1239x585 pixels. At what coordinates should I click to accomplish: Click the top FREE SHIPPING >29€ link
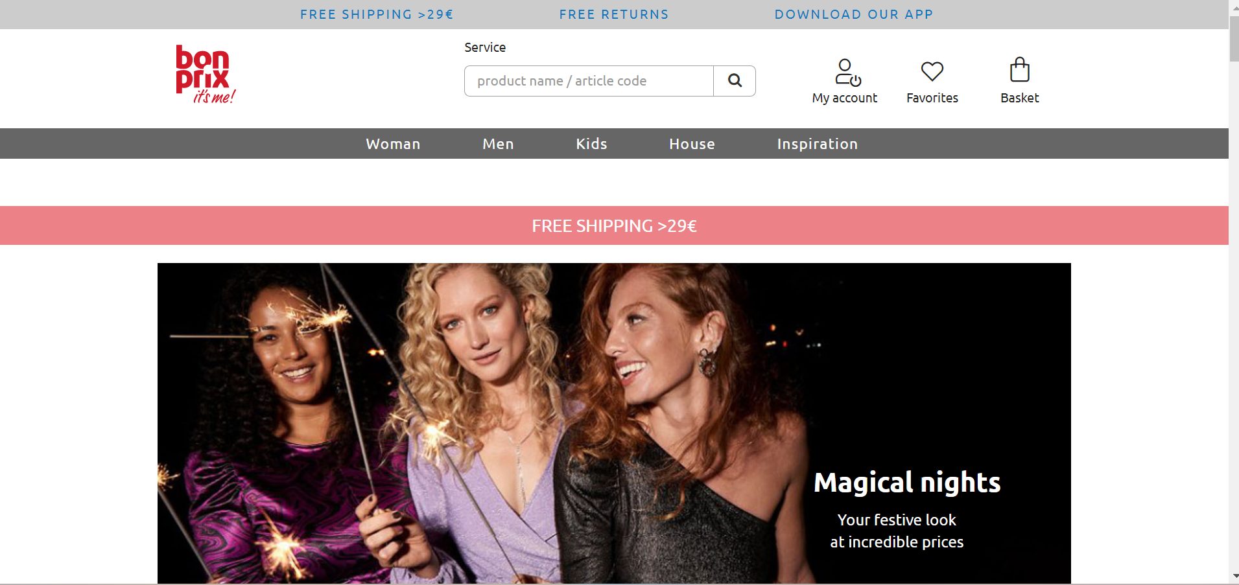point(377,14)
